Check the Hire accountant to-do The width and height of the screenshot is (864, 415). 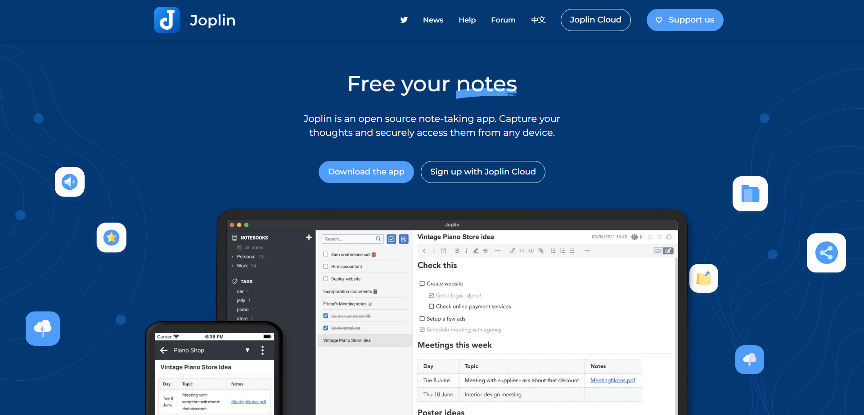tap(326, 266)
